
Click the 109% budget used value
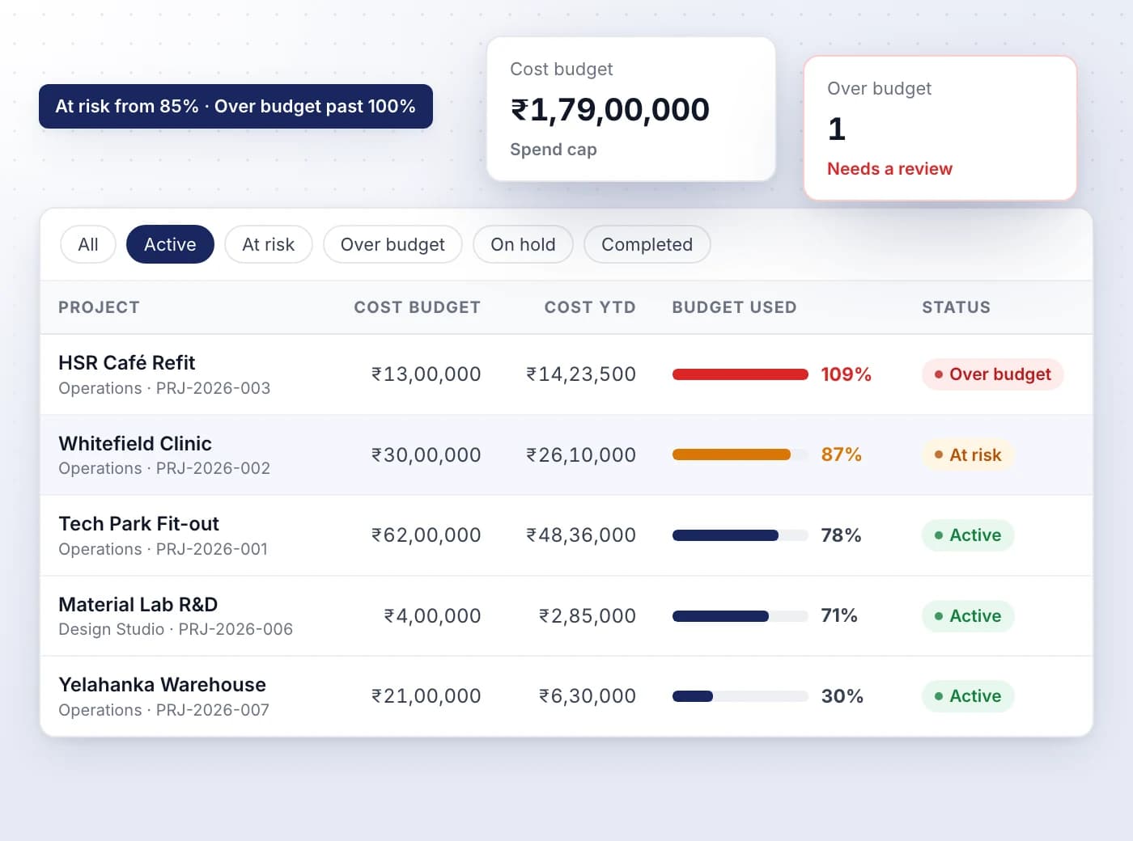[846, 374]
